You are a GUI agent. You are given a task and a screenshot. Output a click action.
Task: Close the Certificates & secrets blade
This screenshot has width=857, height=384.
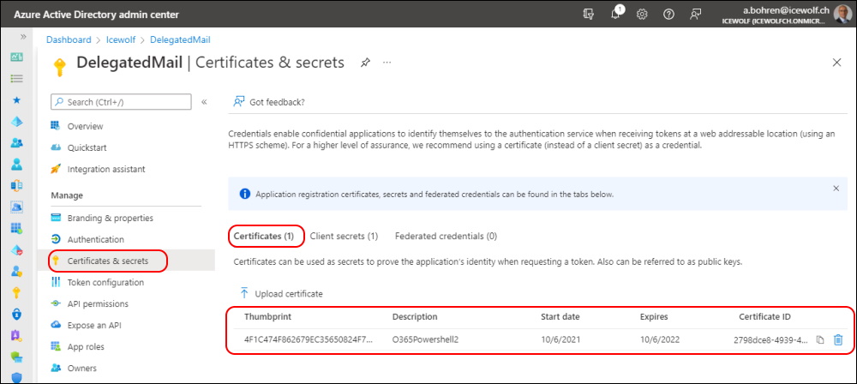836,63
